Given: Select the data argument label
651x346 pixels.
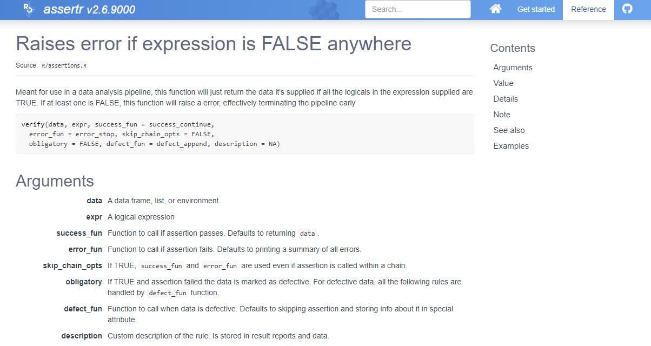Looking at the screenshot, I should [94, 200].
